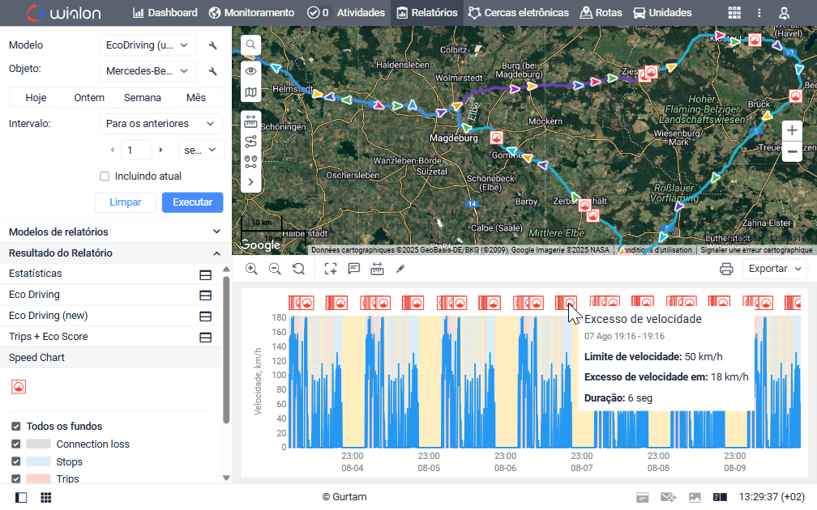Edit the report template wrench icon
The image size is (817, 510).
[212, 45]
